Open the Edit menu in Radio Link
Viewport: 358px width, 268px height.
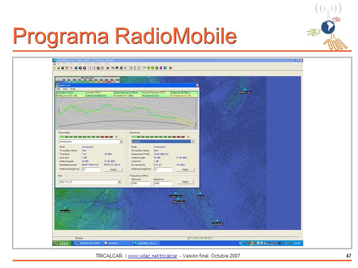pyautogui.click(x=59, y=89)
